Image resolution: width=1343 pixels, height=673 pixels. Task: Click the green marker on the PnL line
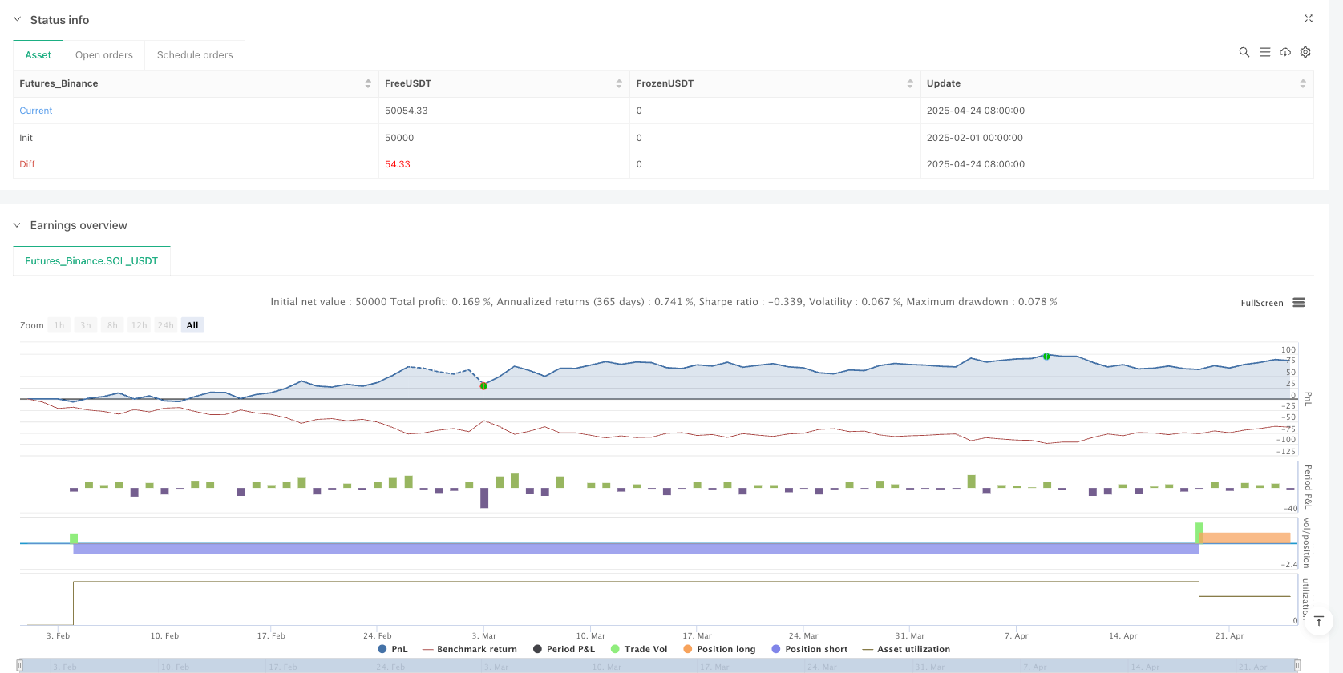(x=1046, y=356)
